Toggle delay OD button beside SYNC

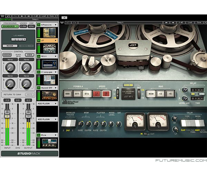(193, 94)
